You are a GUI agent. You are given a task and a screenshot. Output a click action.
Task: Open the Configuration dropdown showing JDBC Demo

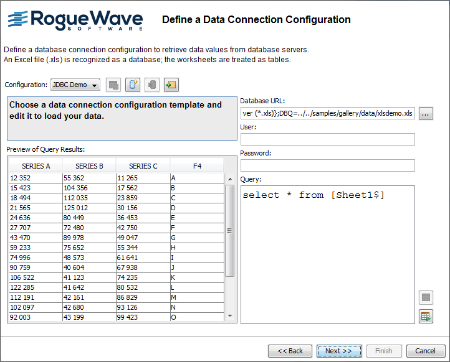pyautogui.click(x=75, y=85)
